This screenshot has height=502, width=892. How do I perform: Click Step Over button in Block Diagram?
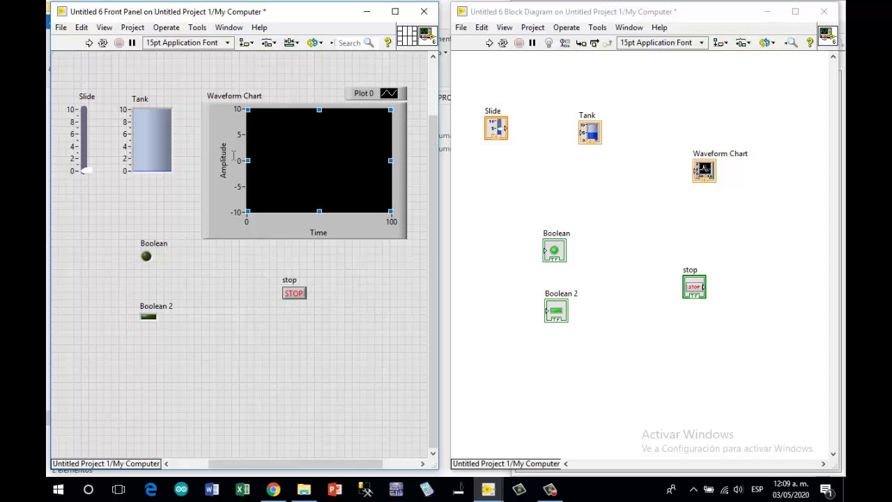pyautogui.click(x=594, y=43)
